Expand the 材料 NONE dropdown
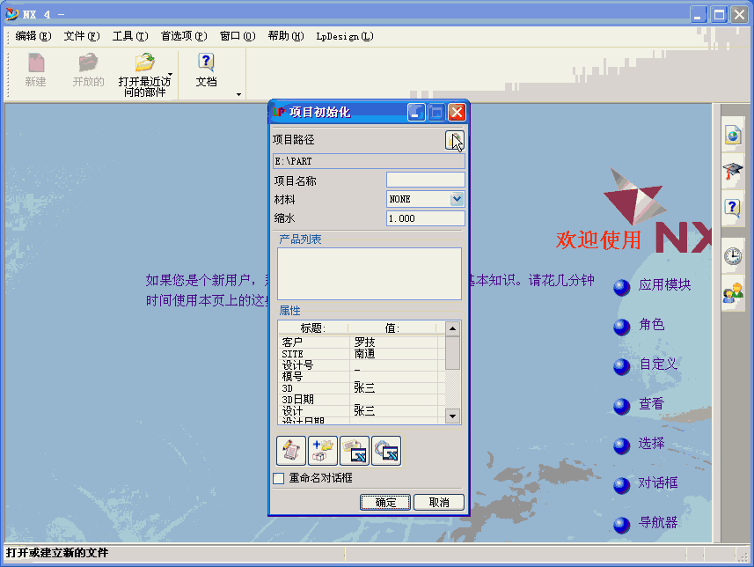The height and width of the screenshot is (567, 754). point(457,199)
